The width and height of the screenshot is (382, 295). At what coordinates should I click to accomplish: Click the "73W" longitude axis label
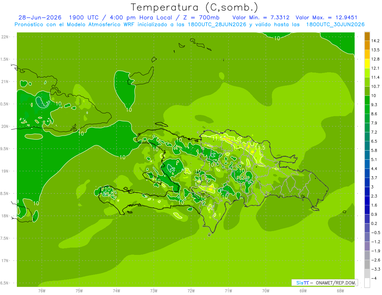coord(154,291)
